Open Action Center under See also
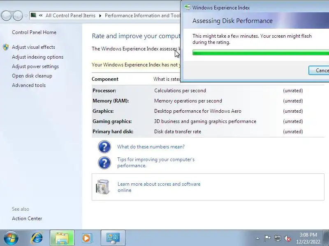The width and height of the screenshot is (329, 246). pyautogui.click(x=27, y=219)
